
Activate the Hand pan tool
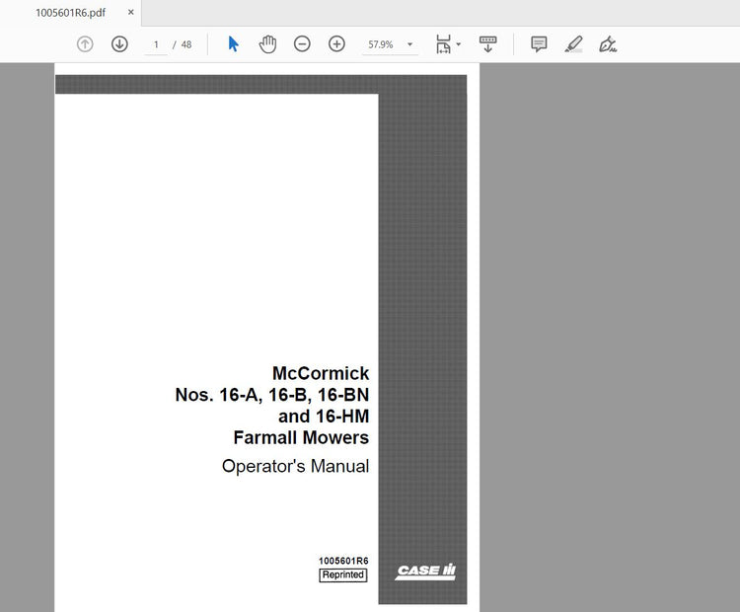(267, 44)
